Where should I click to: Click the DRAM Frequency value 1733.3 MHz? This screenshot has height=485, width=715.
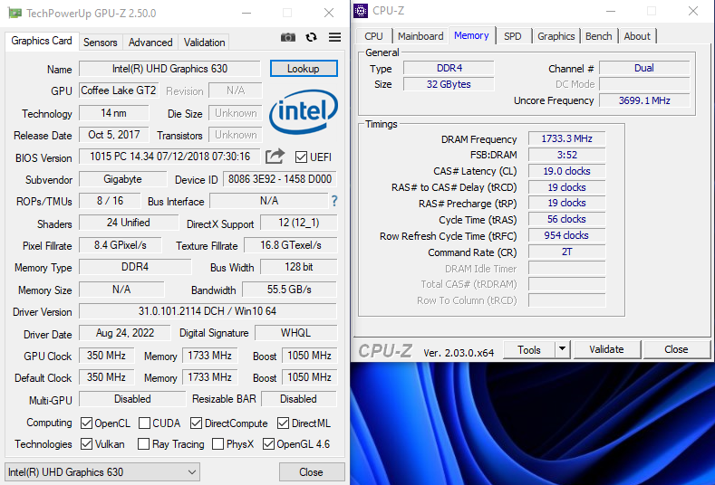point(566,139)
